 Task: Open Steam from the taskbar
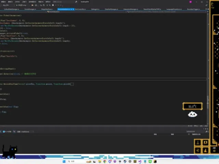pos(125,161)
